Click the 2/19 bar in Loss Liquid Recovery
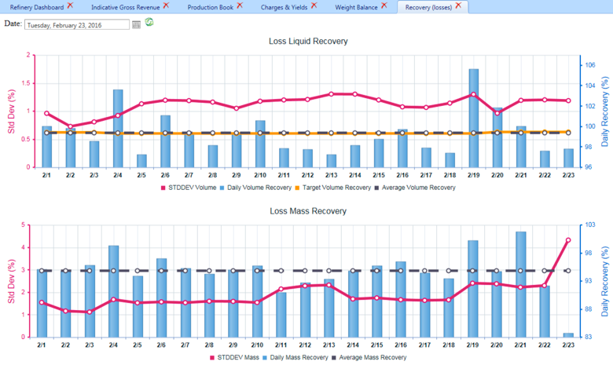Viewport: 613px width, 365px height. point(474,118)
